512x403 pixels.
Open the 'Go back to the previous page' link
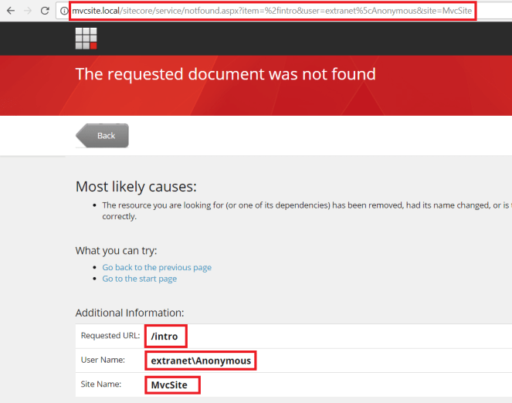(157, 267)
